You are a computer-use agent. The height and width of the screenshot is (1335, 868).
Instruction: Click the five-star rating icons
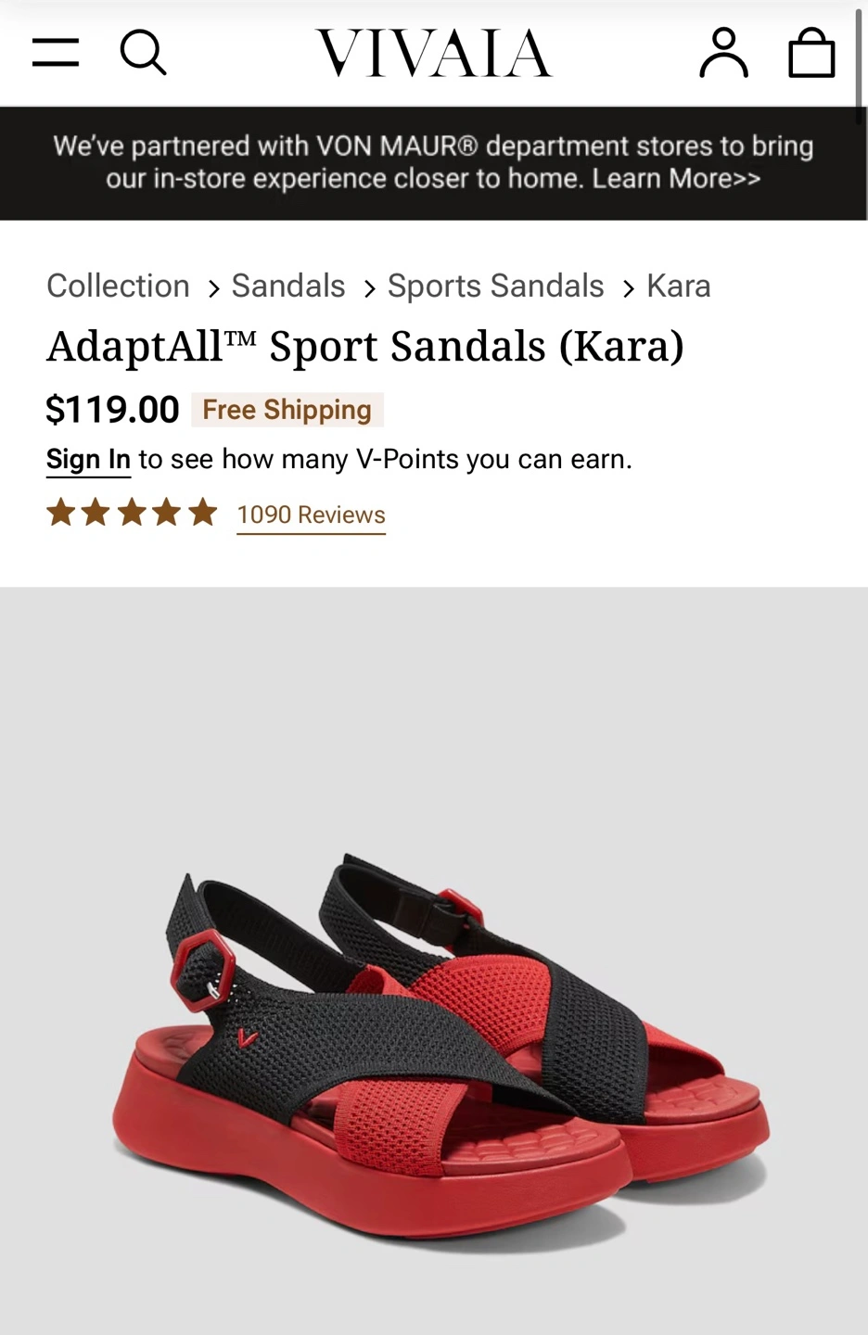click(132, 513)
